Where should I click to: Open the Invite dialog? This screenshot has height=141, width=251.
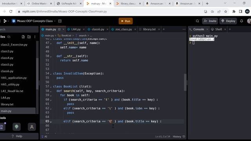210,21
